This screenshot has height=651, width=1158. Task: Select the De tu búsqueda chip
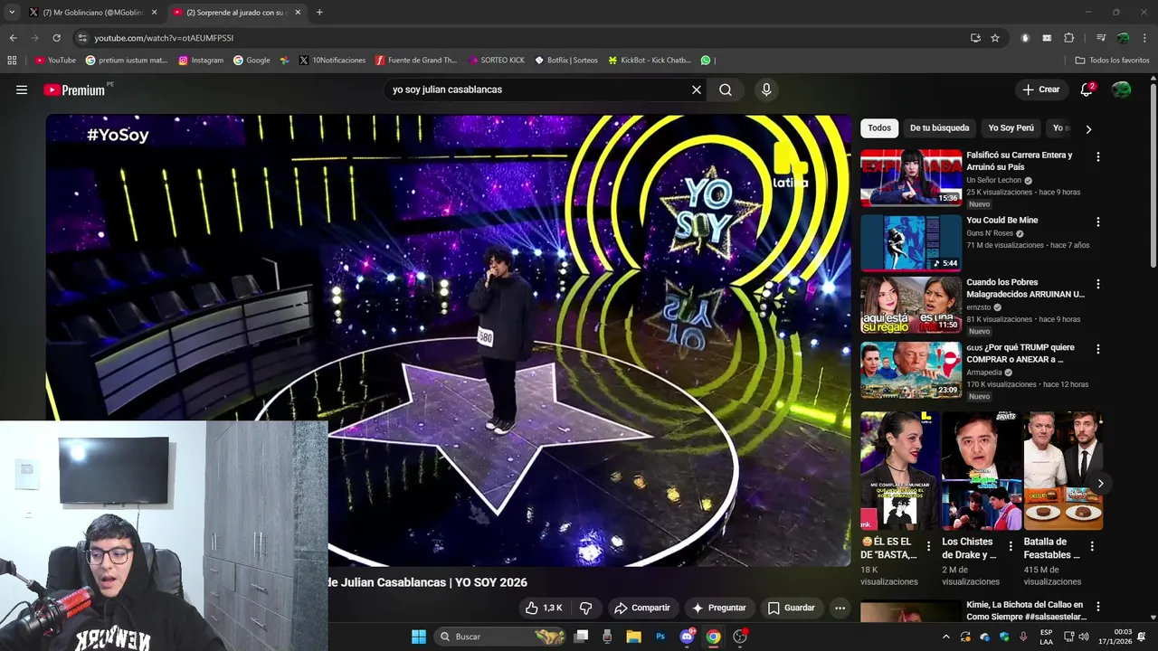point(939,128)
